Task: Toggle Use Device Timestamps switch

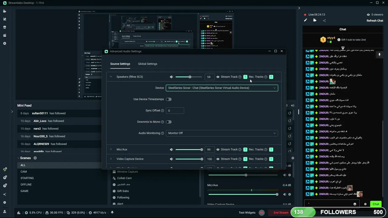Action: point(169,99)
